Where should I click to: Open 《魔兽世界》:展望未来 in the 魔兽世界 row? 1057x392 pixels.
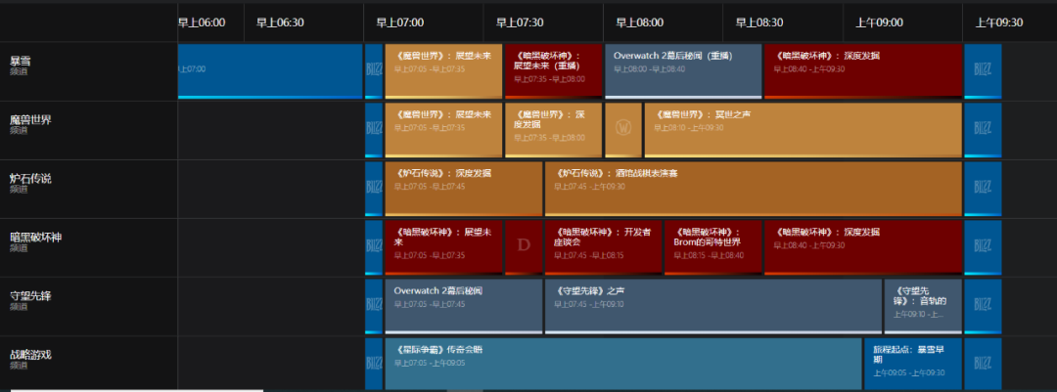pyautogui.click(x=443, y=130)
